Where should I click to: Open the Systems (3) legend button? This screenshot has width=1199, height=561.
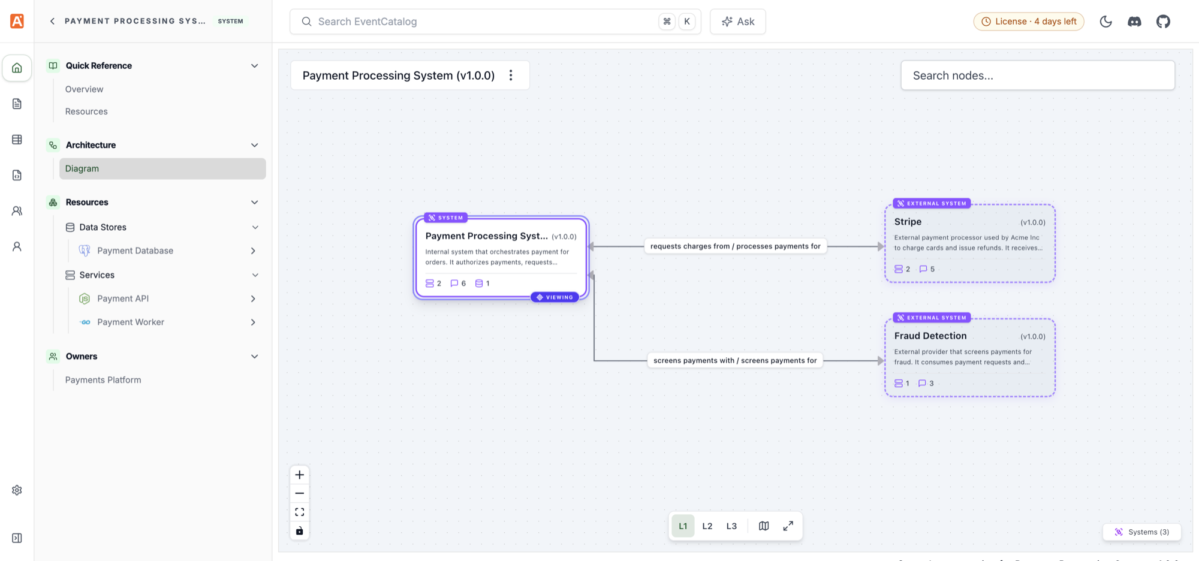pyautogui.click(x=1142, y=532)
